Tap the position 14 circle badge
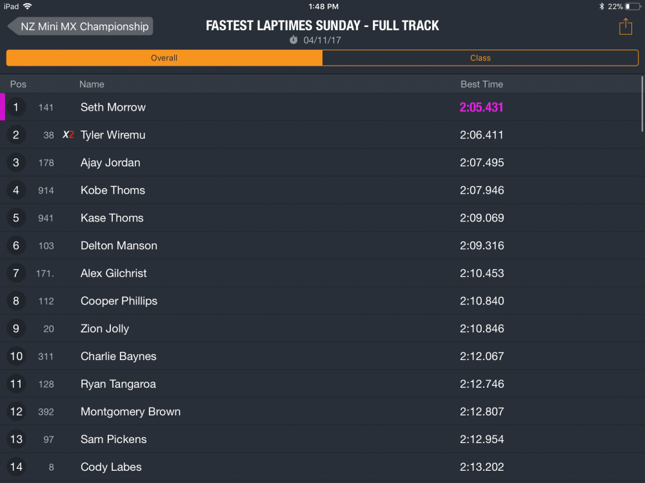 tap(16, 467)
